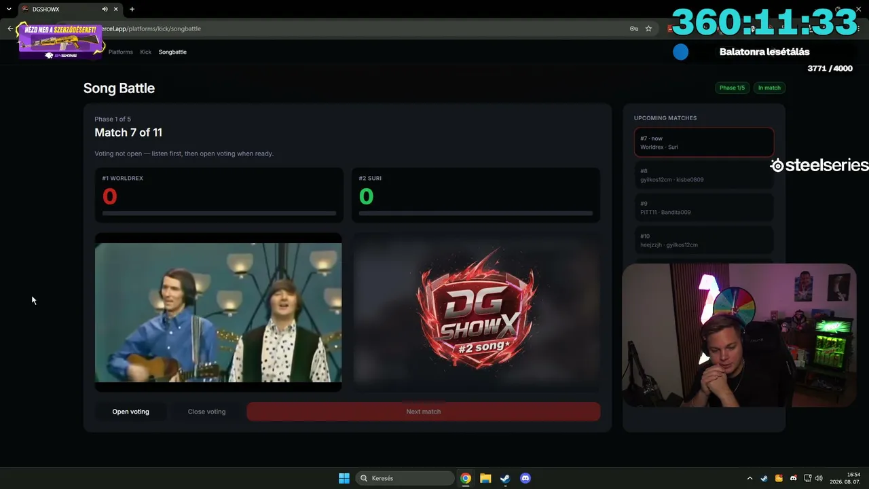Image resolution: width=869 pixels, height=489 pixels.
Task: Click the In match status badge
Action: [769, 88]
